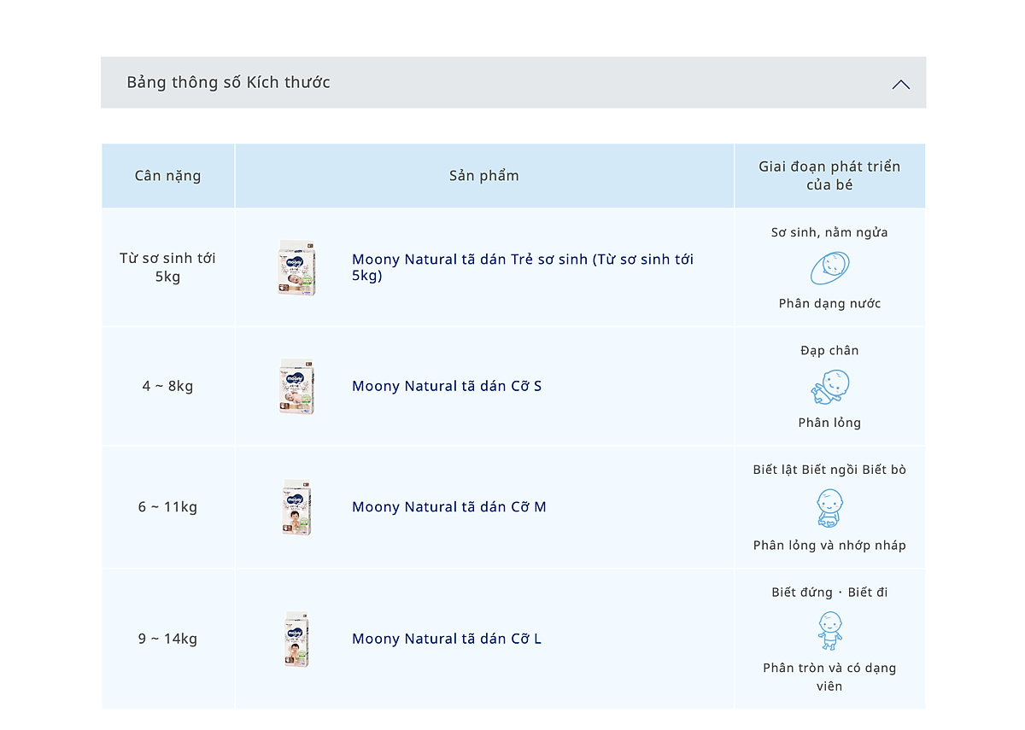Viewport: 1025px width, 730px height.
Task: Click the Bảng thông số Kích thước header
Action: [513, 83]
